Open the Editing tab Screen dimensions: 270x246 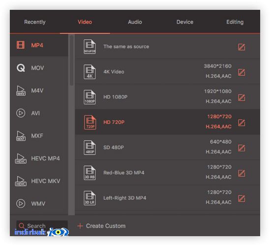pyautogui.click(x=235, y=22)
